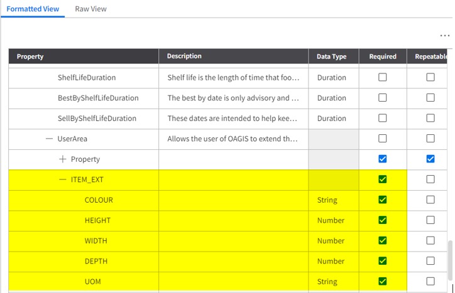The image size is (455, 293).
Task: Switch to the Raw View tab
Action: click(x=91, y=9)
